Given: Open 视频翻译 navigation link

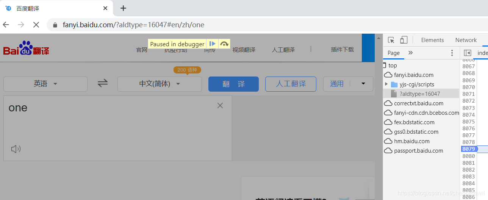Looking at the screenshot, I should click(x=244, y=50).
